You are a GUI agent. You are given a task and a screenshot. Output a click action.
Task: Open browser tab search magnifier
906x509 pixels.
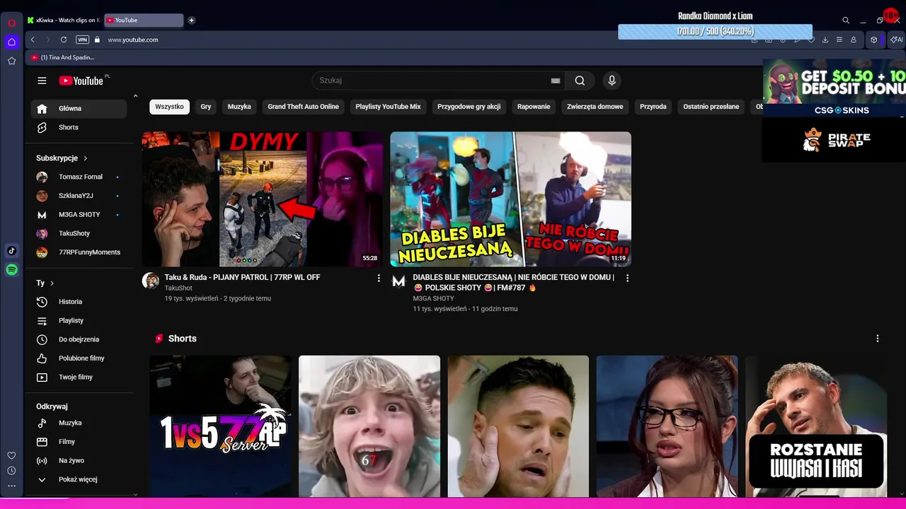point(846,21)
